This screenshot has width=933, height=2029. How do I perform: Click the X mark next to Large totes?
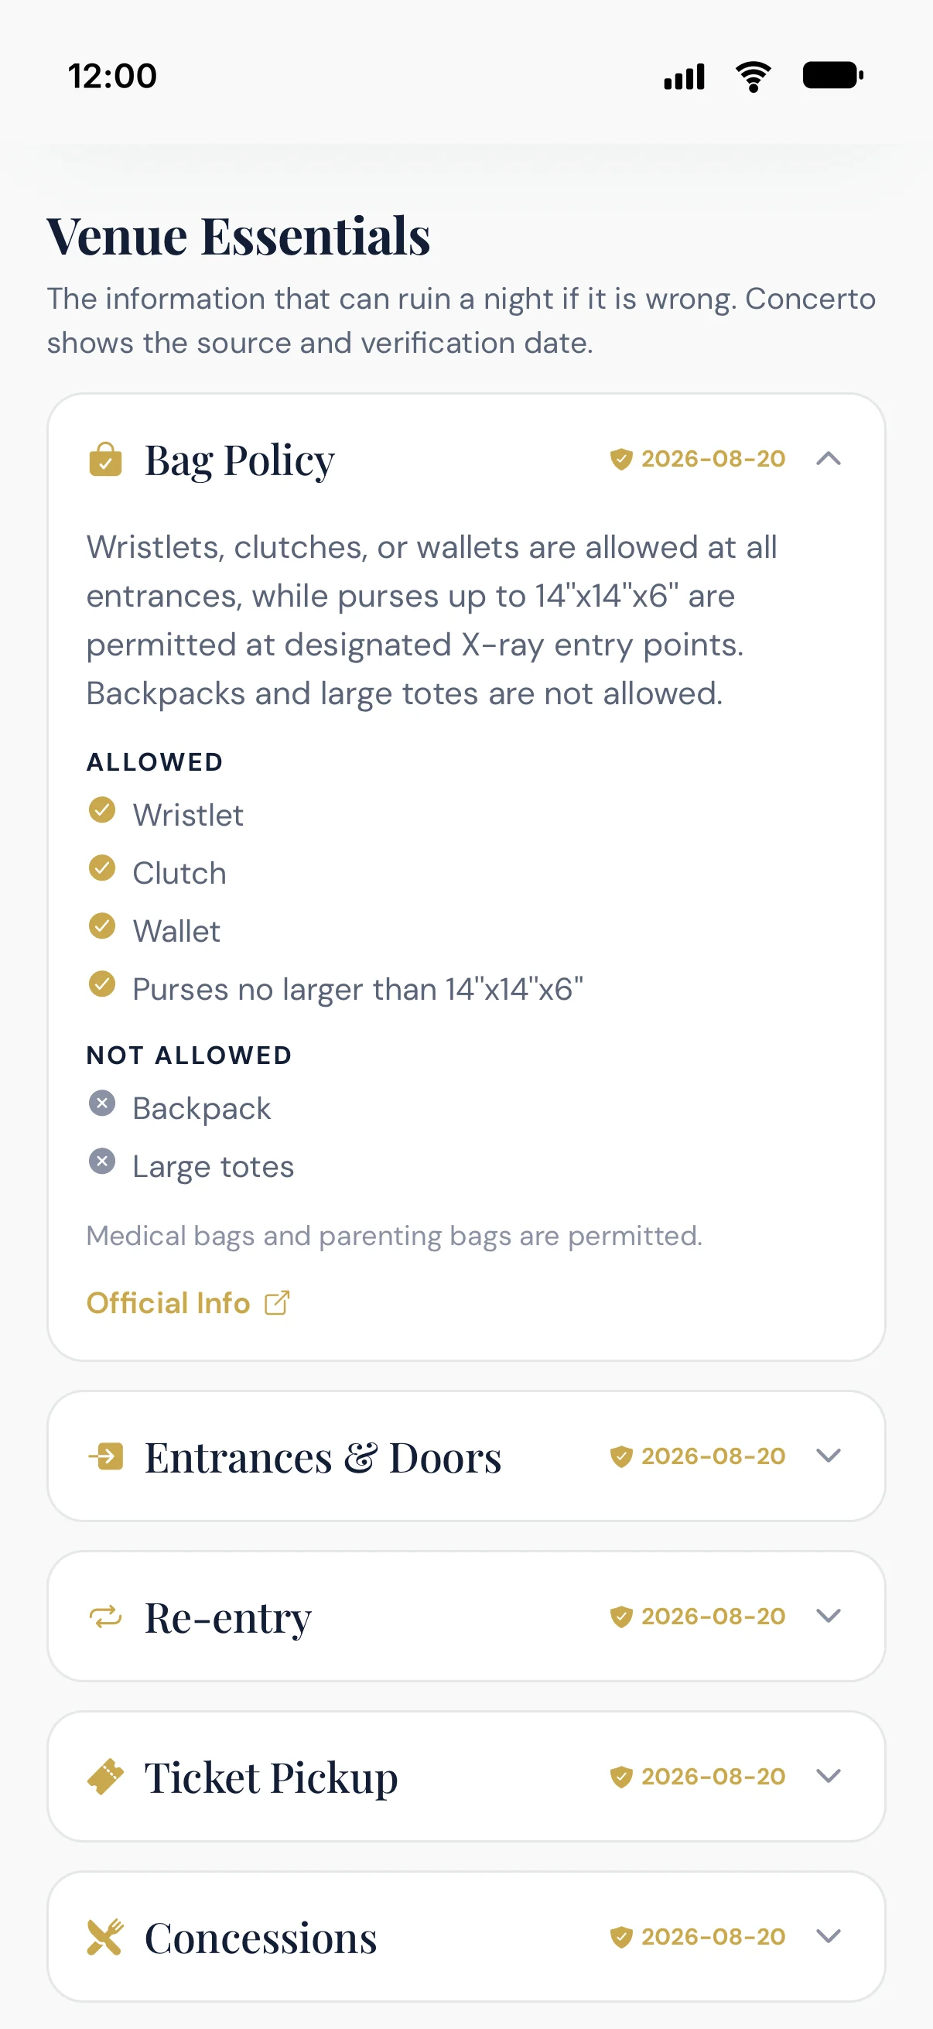click(101, 1162)
